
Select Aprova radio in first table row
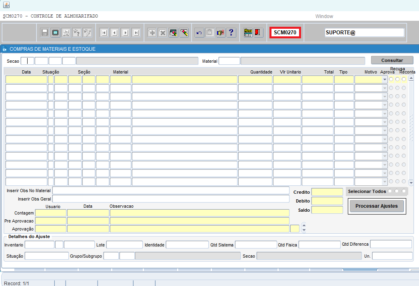coord(391,79)
